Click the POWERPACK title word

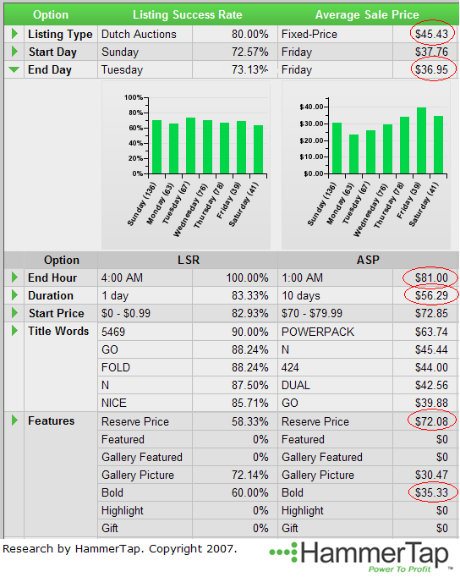click(x=318, y=332)
